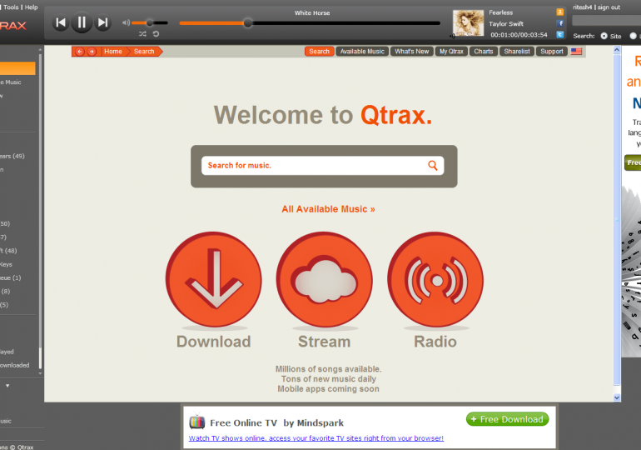Open the Charts tab

click(484, 52)
